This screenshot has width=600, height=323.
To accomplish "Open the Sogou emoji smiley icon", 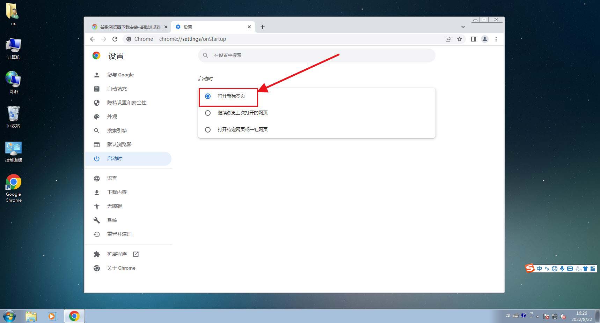I will (555, 269).
